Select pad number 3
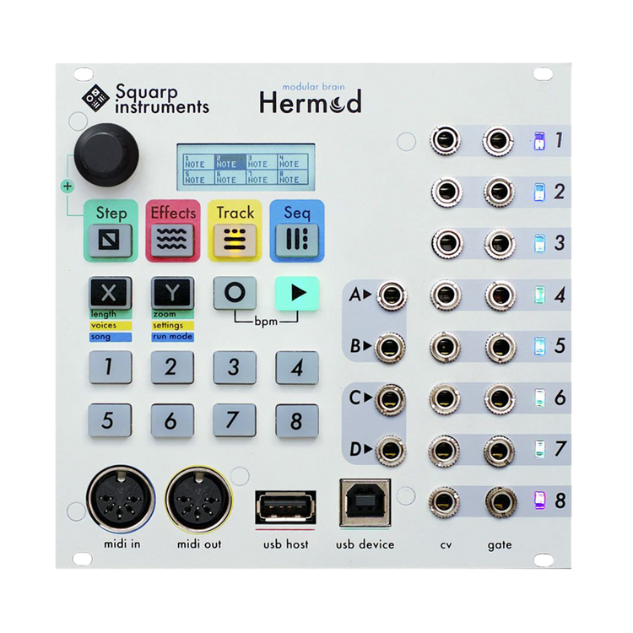The image size is (633, 633). [235, 367]
